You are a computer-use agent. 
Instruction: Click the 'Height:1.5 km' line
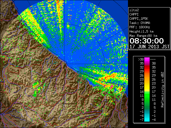click(x=141, y=31)
